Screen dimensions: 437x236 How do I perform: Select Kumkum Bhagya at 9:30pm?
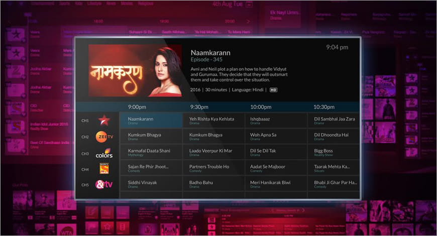coord(213,136)
